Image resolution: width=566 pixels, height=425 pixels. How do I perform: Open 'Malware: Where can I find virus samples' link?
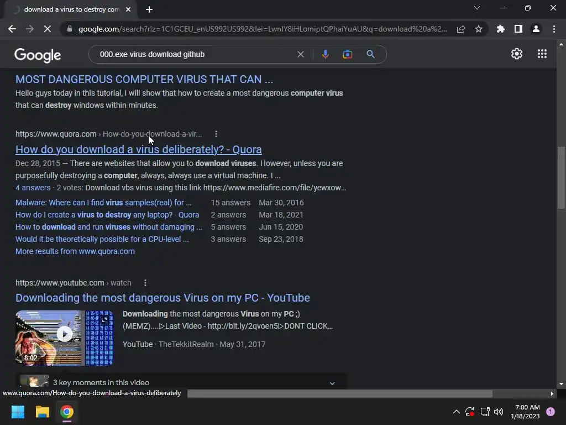click(x=103, y=203)
